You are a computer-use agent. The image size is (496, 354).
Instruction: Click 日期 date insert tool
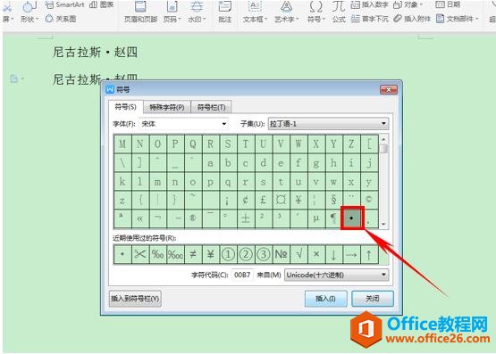tap(448, 4)
